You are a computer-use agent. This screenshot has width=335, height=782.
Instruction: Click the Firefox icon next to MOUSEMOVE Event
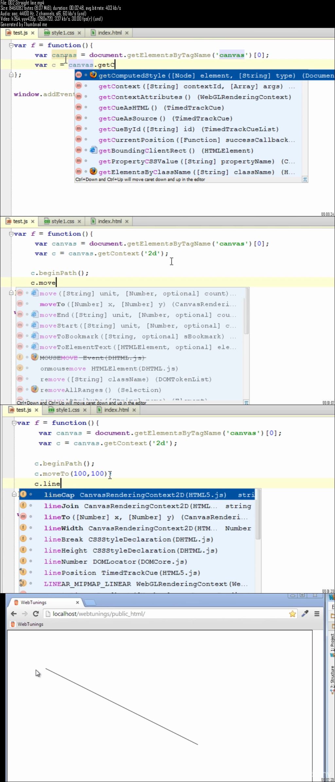[x=35, y=357]
